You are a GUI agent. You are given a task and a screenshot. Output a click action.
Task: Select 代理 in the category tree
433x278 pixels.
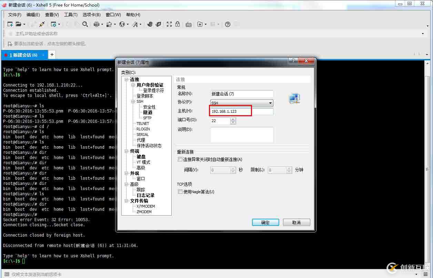click(141, 140)
